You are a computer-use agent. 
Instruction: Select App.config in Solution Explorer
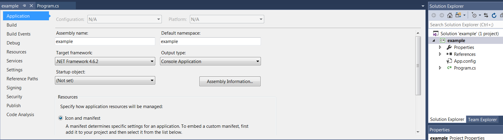466,61
